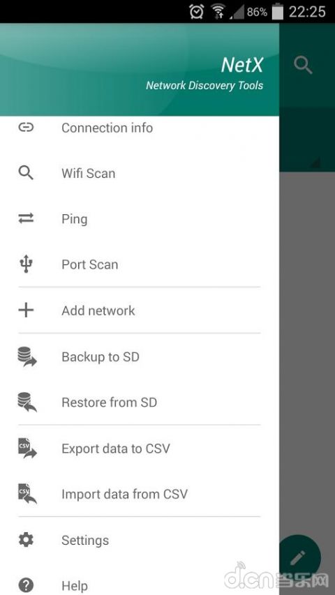This screenshot has width=335, height=595.
Task: Tap the NetX header title
Action: pos(242,65)
